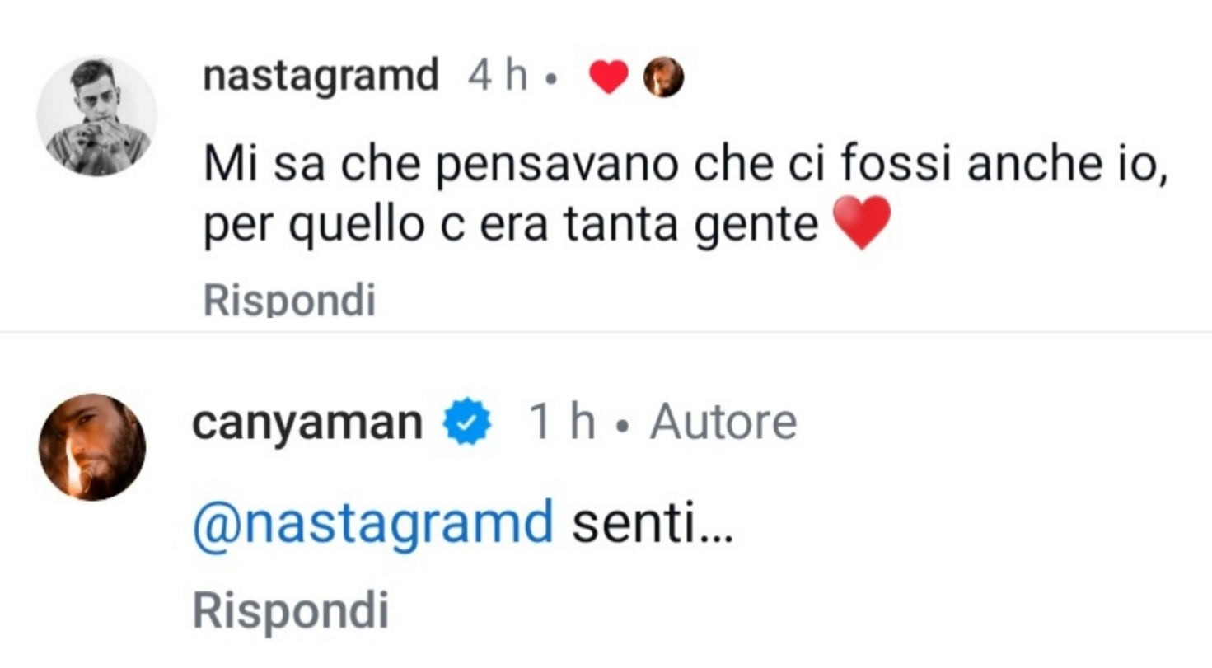
Task: Click the blue verified badge
Action: click(467, 423)
